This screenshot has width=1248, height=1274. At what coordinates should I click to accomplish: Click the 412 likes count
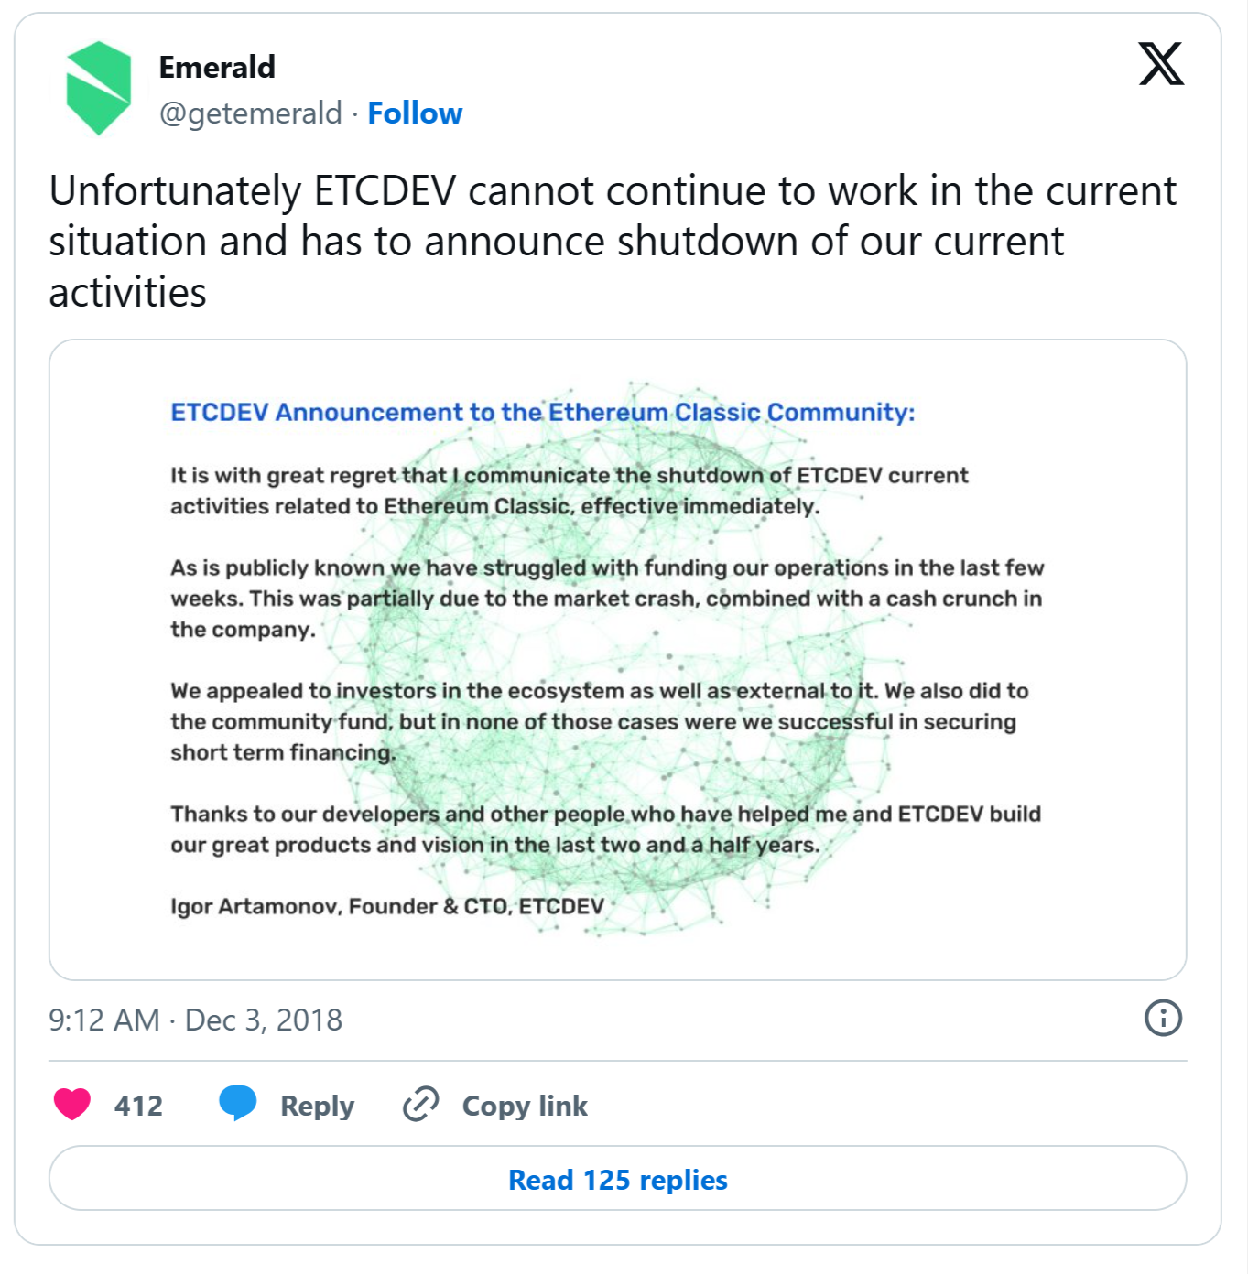click(x=138, y=1106)
